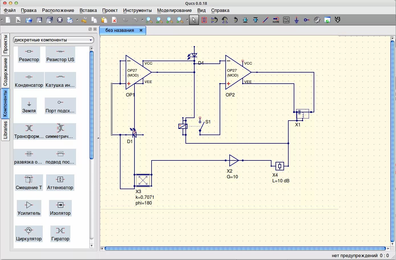Pick the Конденсатор component
The width and height of the screenshot is (396, 260).
pyautogui.click(x=29, y=81)
